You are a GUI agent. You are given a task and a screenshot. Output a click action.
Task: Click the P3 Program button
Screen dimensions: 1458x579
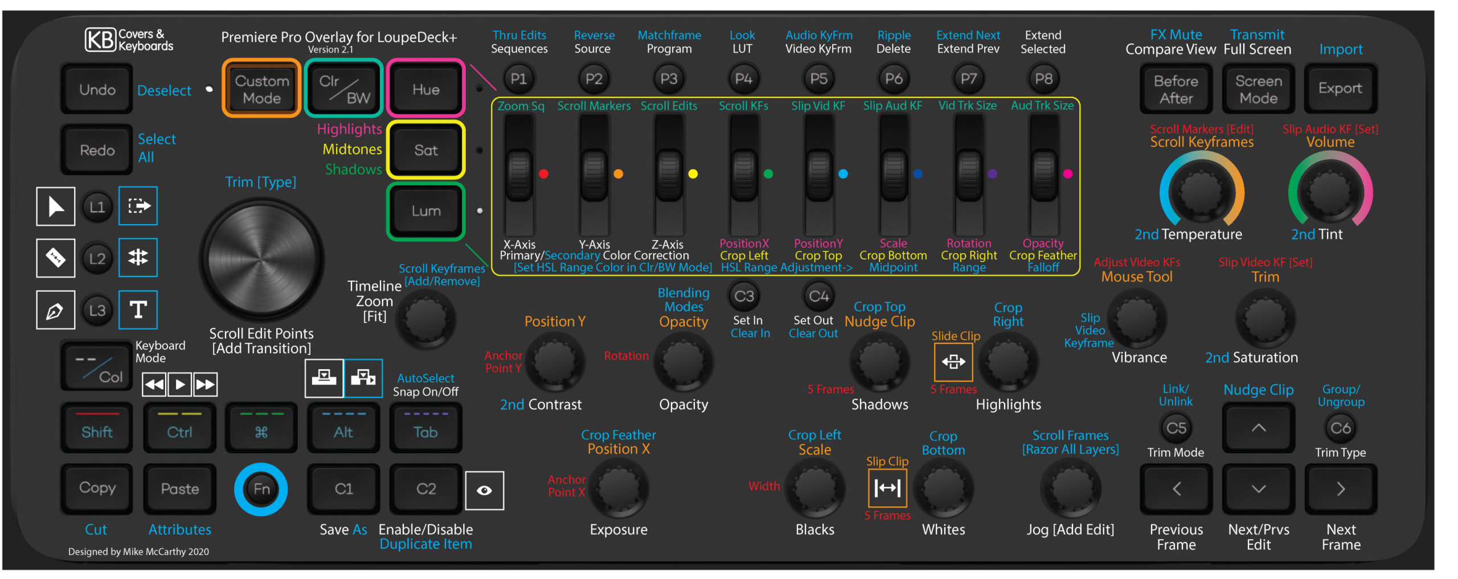669,78
